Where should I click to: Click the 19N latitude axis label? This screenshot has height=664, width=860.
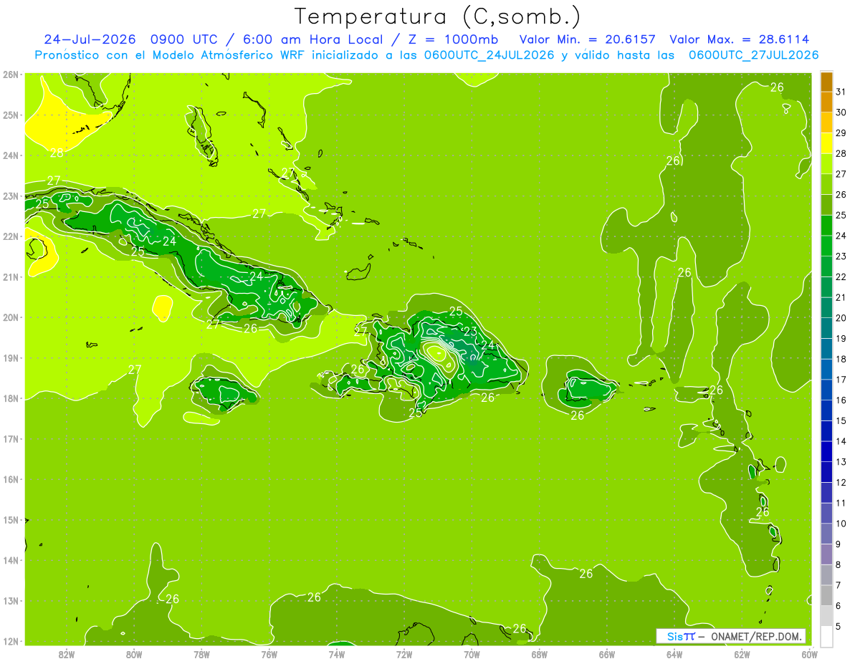11,358
